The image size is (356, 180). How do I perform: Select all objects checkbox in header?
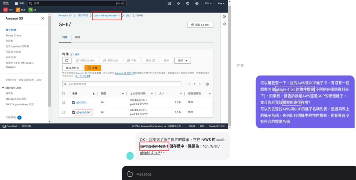click(64, 93)
